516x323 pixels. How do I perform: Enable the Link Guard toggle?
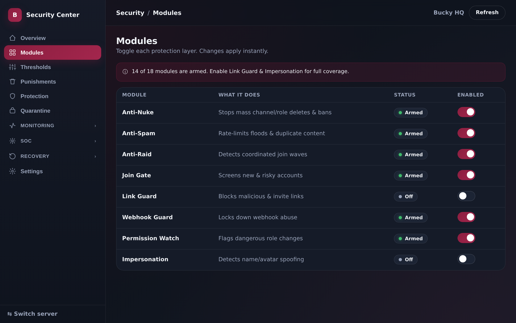466,196
